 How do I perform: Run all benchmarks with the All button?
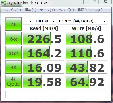point(14,24)
